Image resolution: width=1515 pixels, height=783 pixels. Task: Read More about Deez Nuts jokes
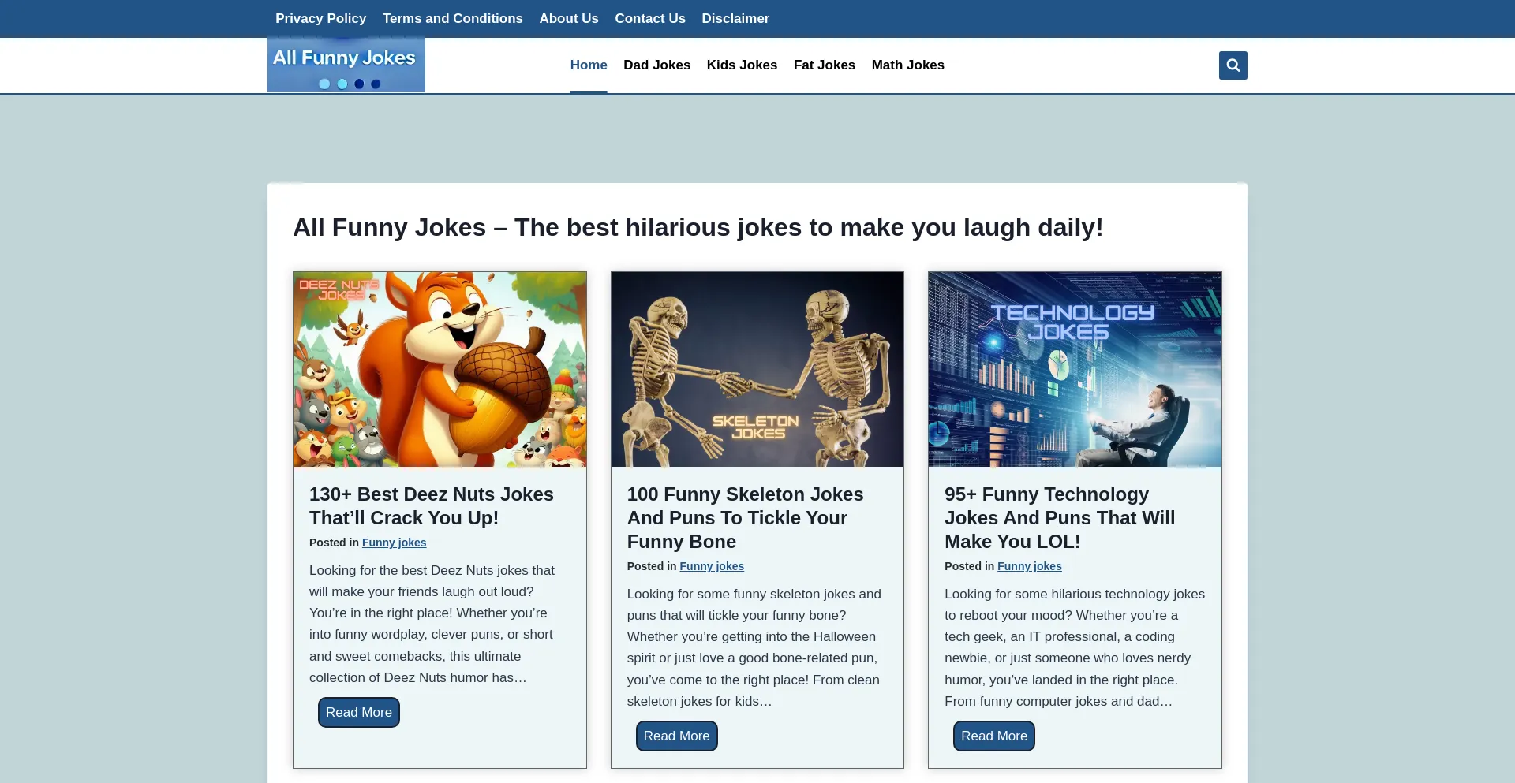coord(358,713)
